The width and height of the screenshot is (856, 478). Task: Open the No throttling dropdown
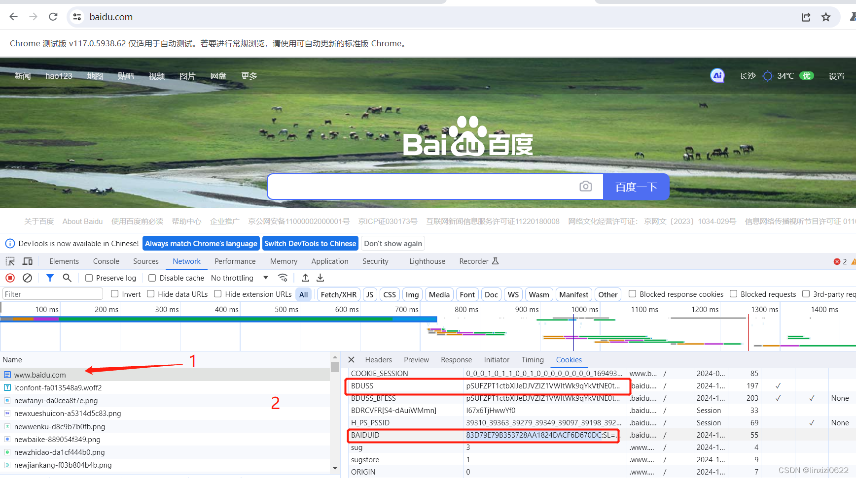click(x=240, y=278)
